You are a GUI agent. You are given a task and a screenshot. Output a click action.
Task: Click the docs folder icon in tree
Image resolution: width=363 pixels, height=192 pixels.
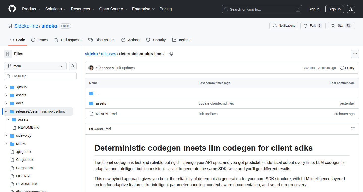coord(12,103)
